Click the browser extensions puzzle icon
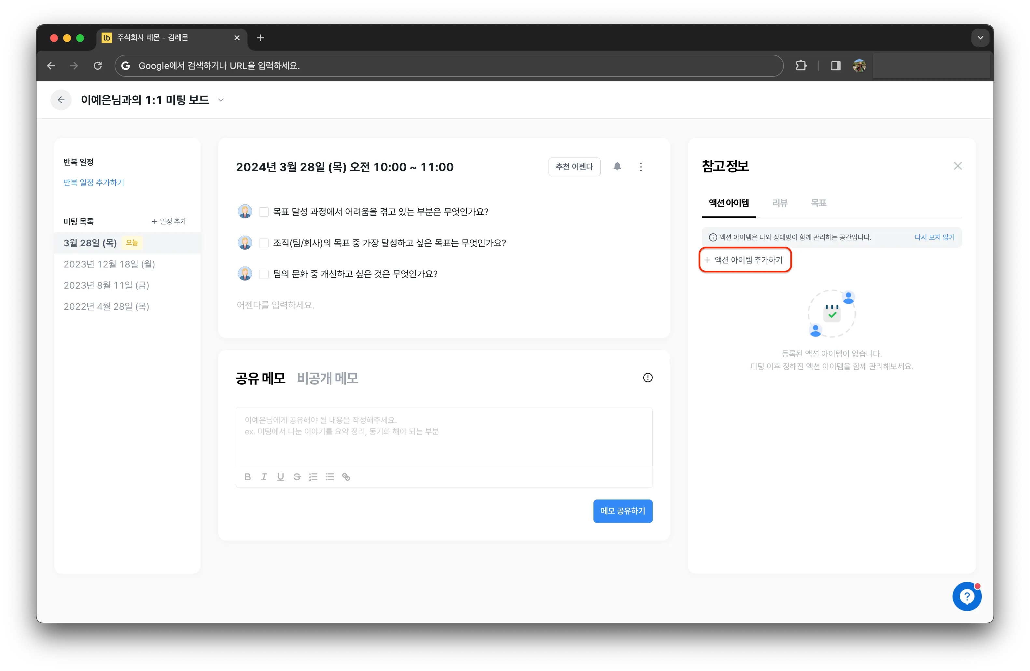Screen dimensions: 1030x671 801,66
